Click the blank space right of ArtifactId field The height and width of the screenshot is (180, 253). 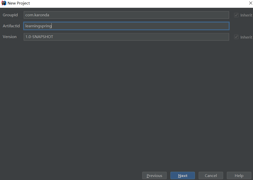[241, 26]
